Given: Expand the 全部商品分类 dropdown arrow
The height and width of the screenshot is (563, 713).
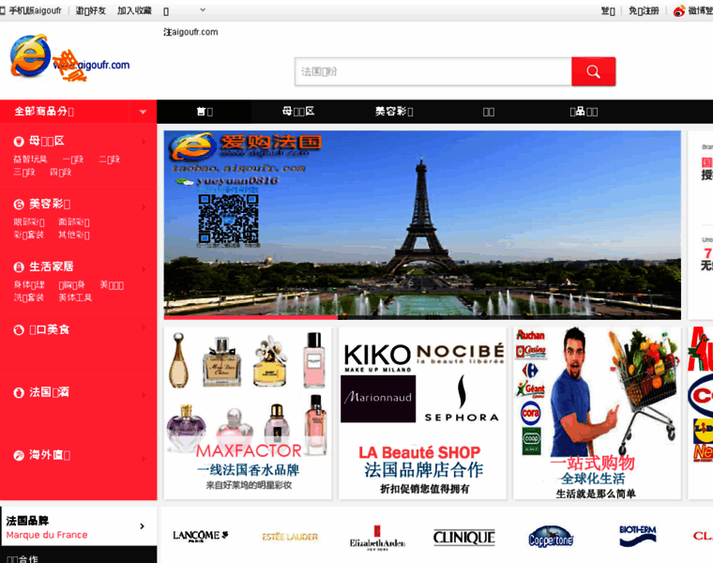Looking at the screenshot, I should 143,112.
